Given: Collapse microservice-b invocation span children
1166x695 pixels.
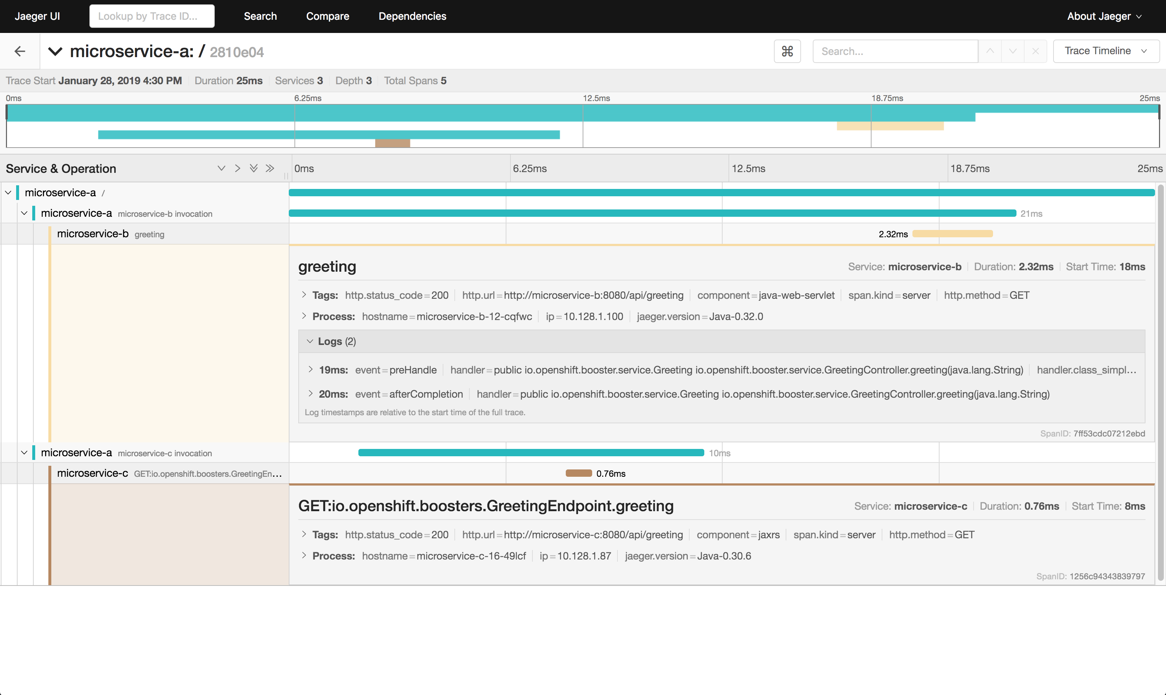Looking at the screenshot, I should 25,213.
